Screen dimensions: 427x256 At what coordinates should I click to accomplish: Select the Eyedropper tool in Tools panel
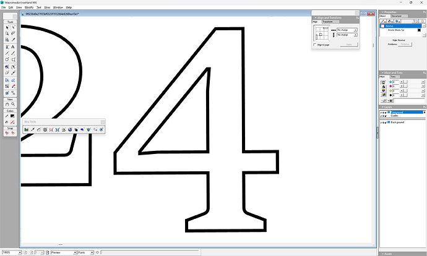click(13, 40)
